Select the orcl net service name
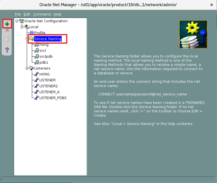The image size is (217, 183). (43, 51)
